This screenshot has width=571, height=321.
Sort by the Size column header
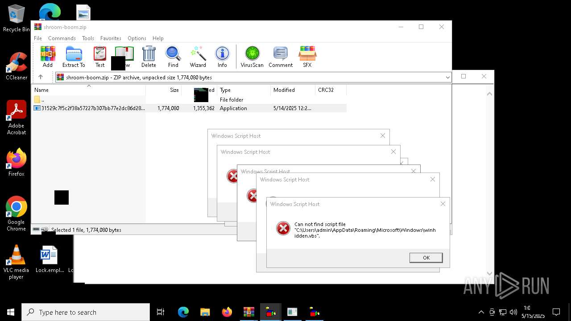164,90
